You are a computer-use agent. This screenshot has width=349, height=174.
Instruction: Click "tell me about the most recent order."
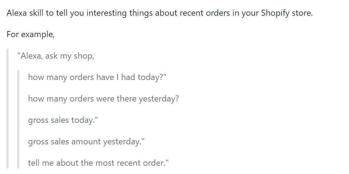click(98, 163)
